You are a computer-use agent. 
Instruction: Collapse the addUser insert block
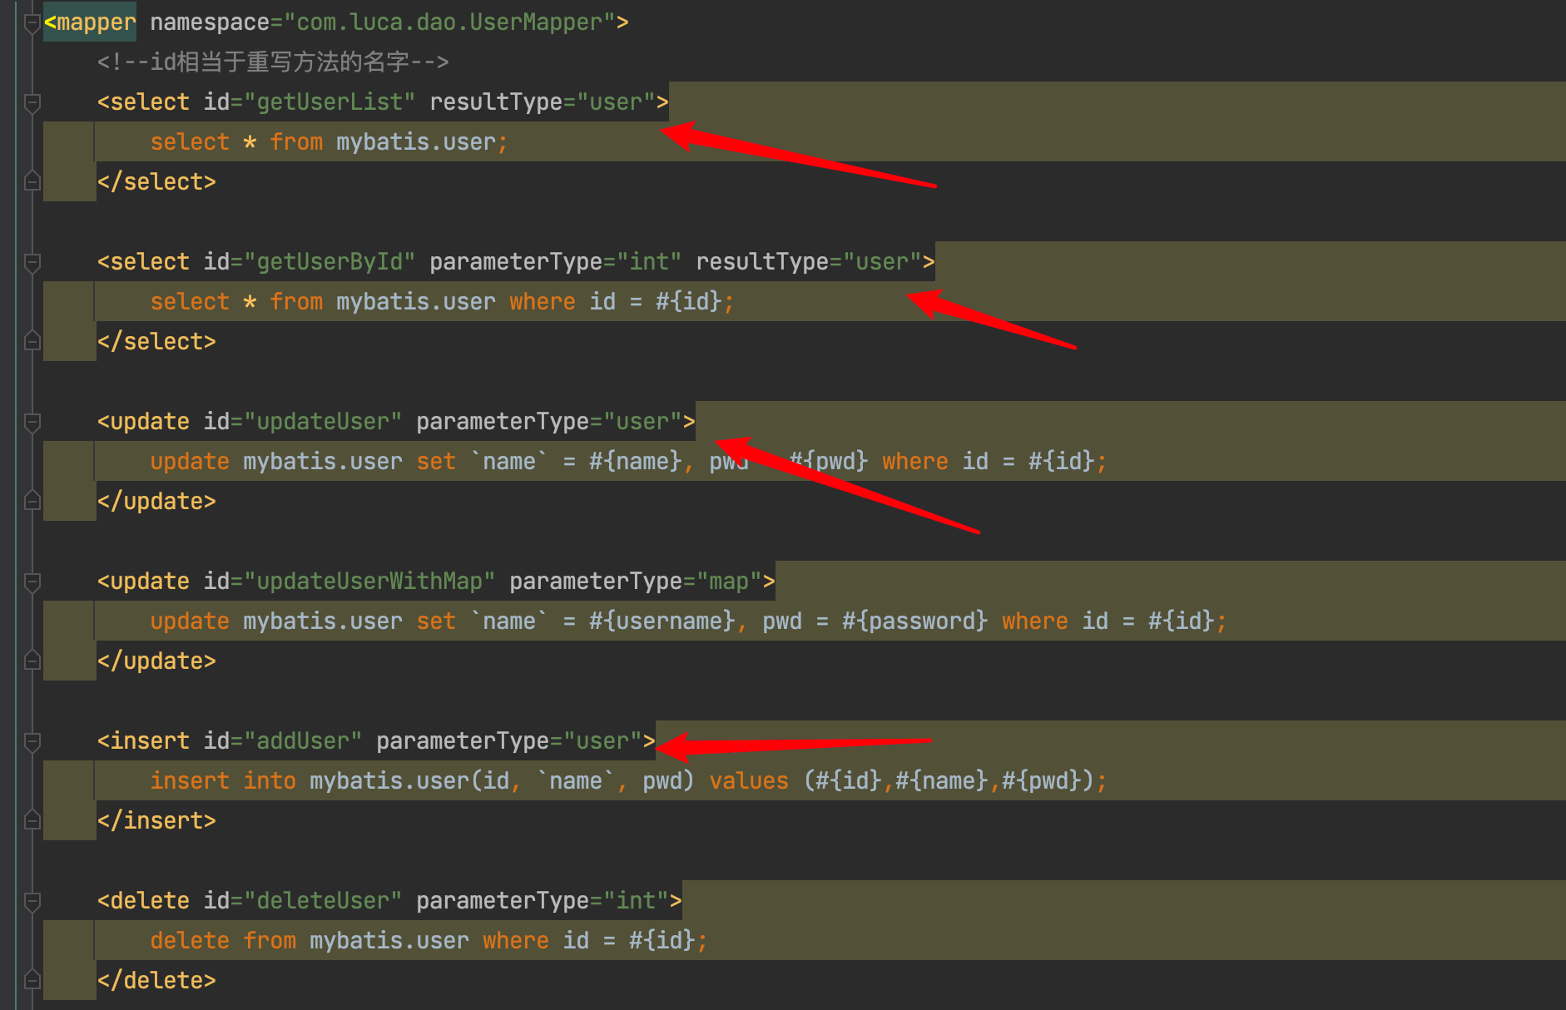pos(32,742)
